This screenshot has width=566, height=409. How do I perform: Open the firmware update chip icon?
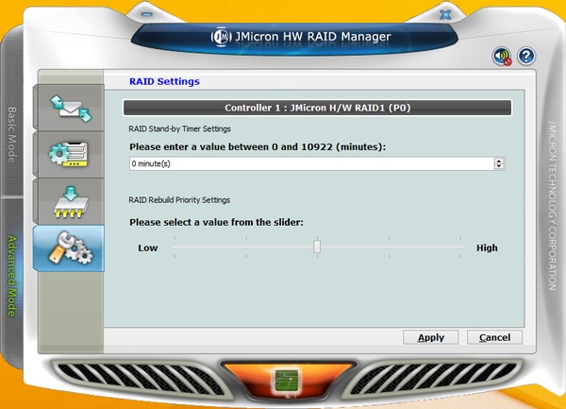click(x=71, y=201)
